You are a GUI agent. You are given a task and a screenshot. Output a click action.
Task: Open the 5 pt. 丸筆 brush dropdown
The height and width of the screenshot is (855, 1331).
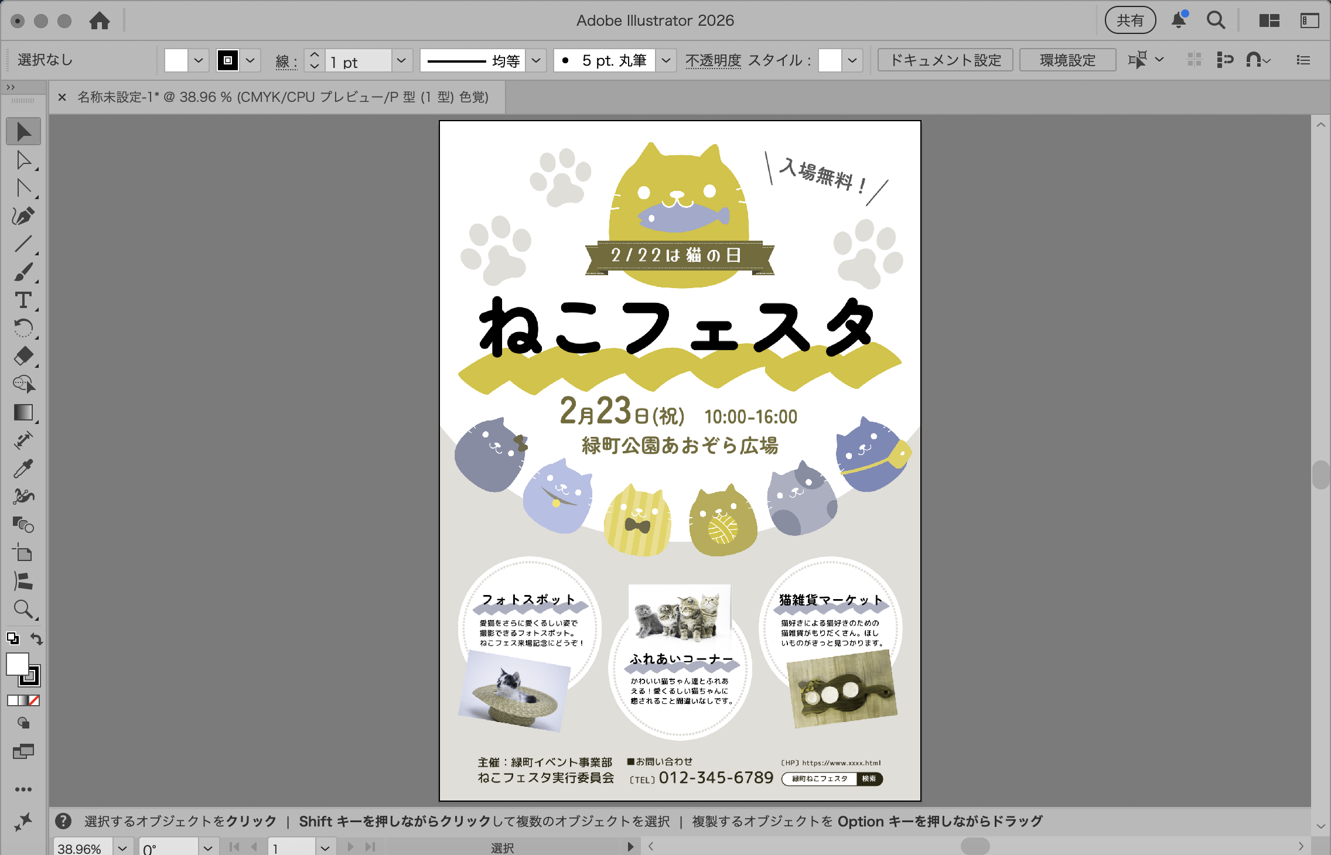point(666,60)
